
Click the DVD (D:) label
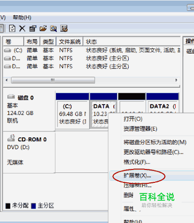[x=18, y=147]
